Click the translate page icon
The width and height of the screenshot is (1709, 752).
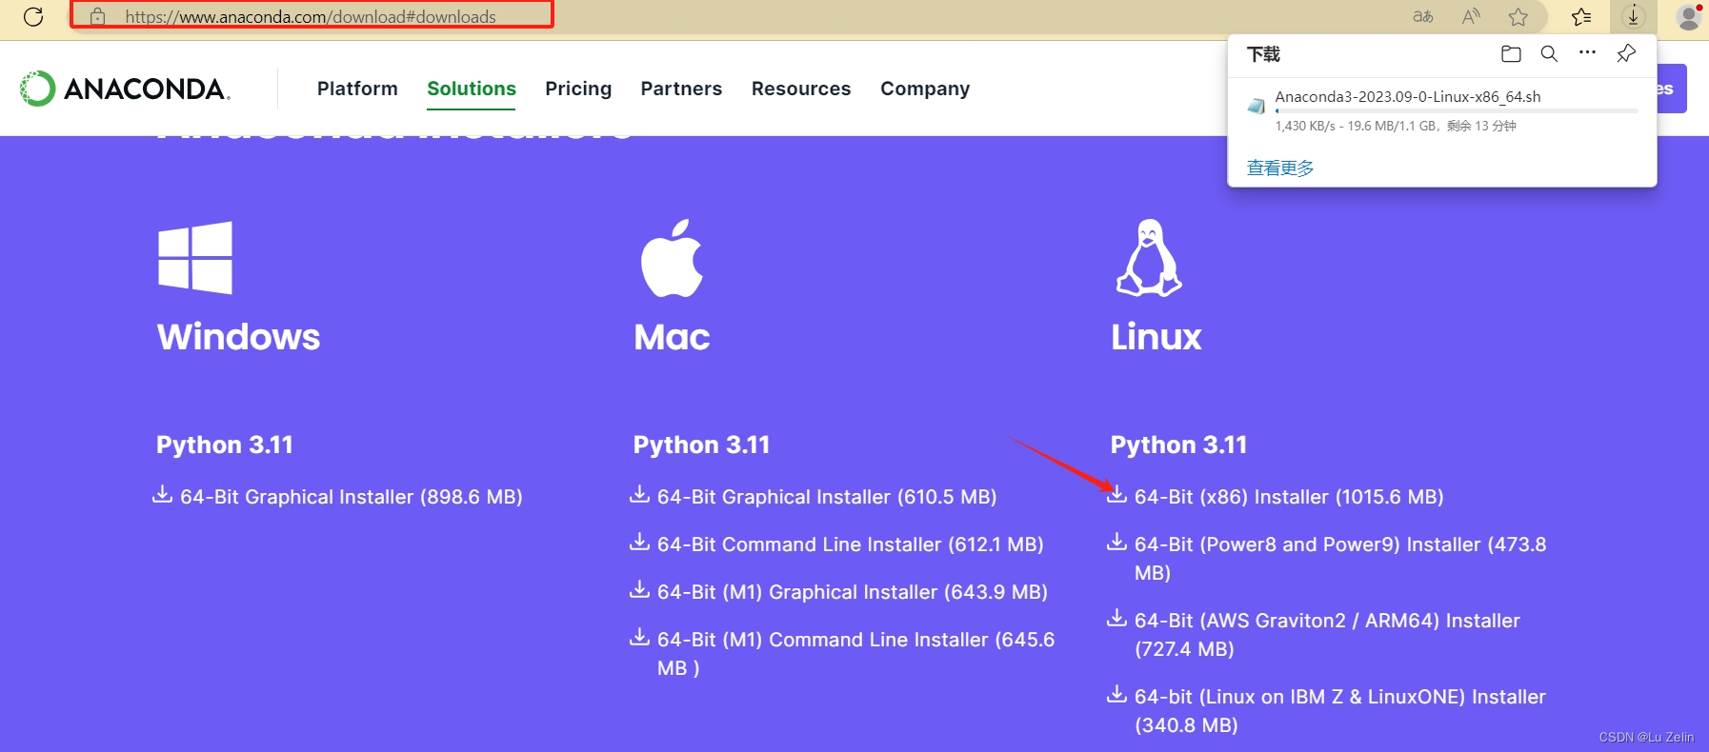[x=1423, y=16]
